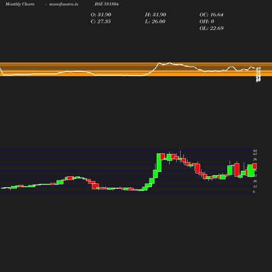Click the 'BSE 531304' symbol label
Image resolution: width=272 pixels, height=272 pixels.
(x=107, y=4)
